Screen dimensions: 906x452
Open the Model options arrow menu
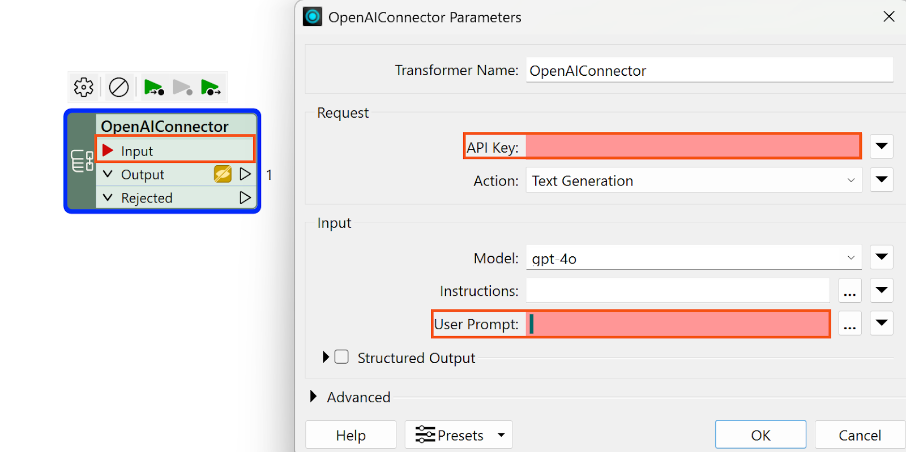(882, 257)
